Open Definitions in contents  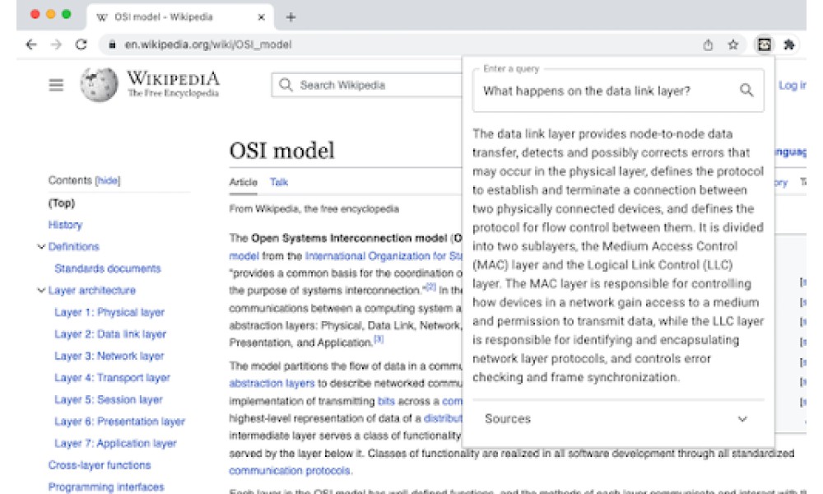73,247
